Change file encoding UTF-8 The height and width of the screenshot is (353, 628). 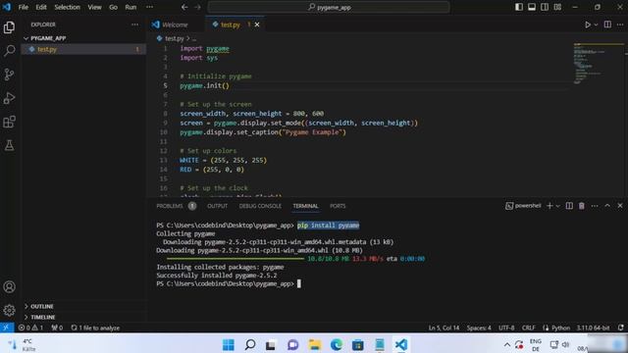click(x=506, y=328)
